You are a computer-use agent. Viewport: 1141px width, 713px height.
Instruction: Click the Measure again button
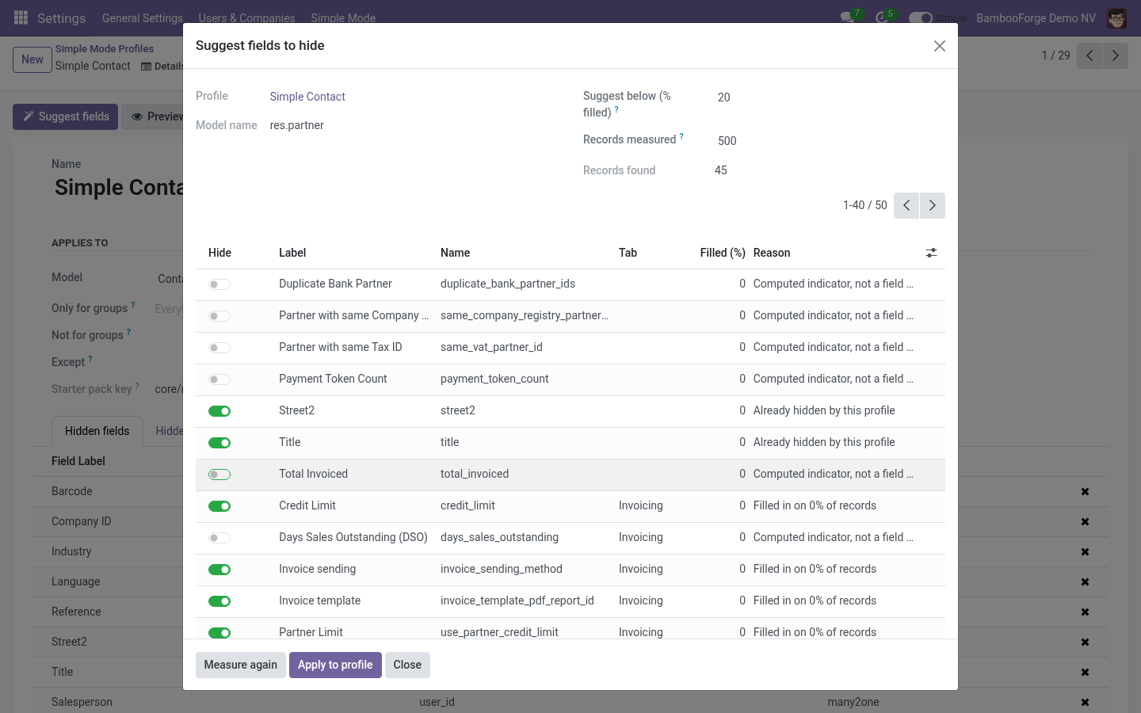tap(241, 665)
